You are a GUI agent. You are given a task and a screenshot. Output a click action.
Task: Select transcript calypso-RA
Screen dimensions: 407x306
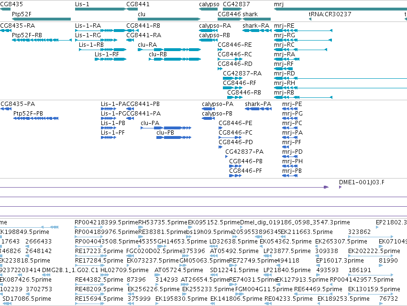(215, 26)
